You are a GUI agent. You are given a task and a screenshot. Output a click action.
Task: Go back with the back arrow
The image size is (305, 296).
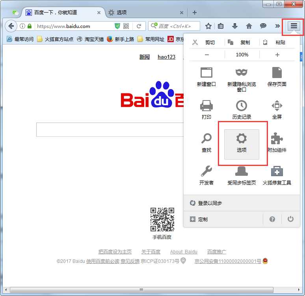[11, 26]
